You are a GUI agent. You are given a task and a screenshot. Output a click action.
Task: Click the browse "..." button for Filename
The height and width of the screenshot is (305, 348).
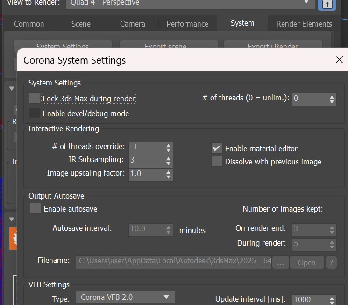[x=281, y=262]
